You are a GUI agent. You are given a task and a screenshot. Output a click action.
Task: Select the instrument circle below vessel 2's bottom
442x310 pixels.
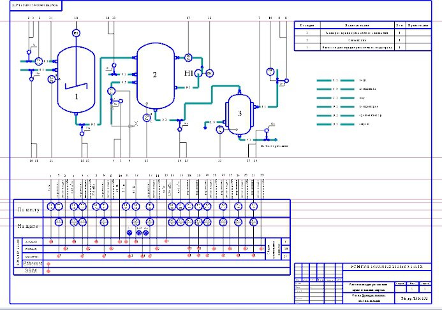147,118
